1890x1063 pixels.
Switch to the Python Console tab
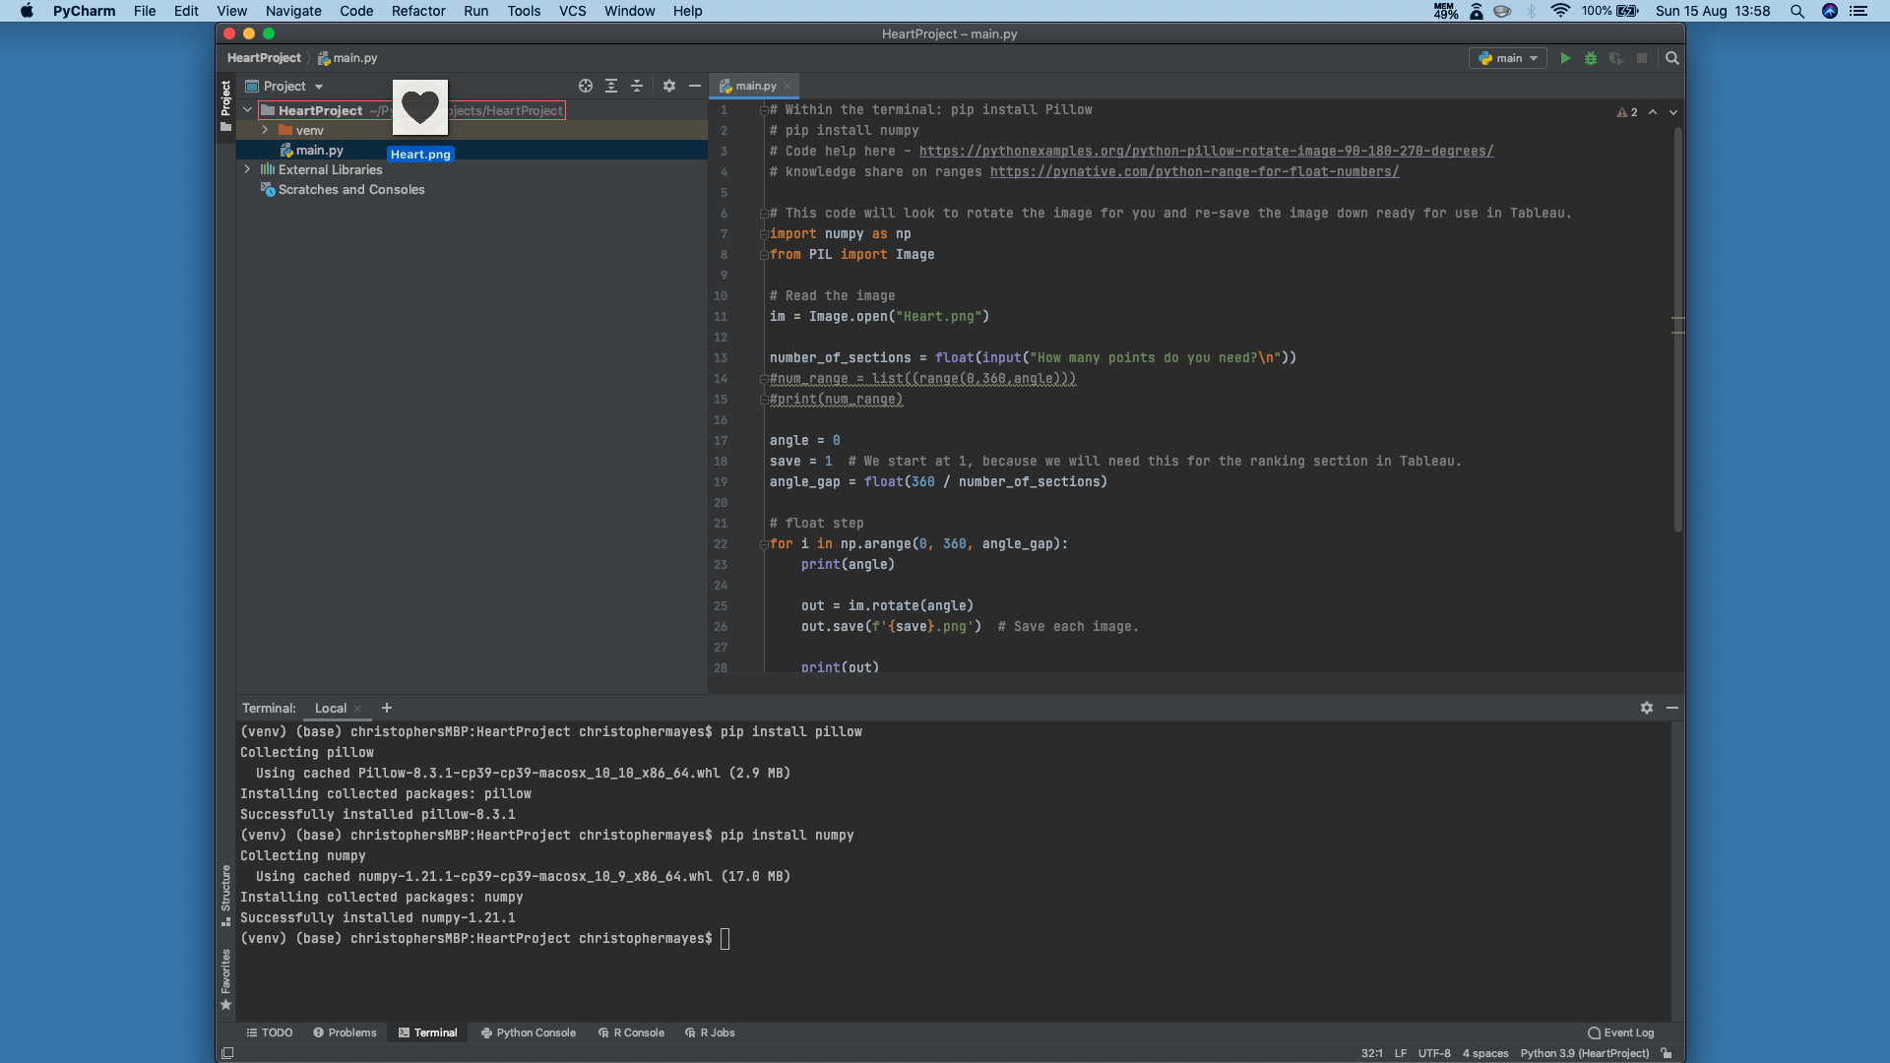coord(528,1032)
